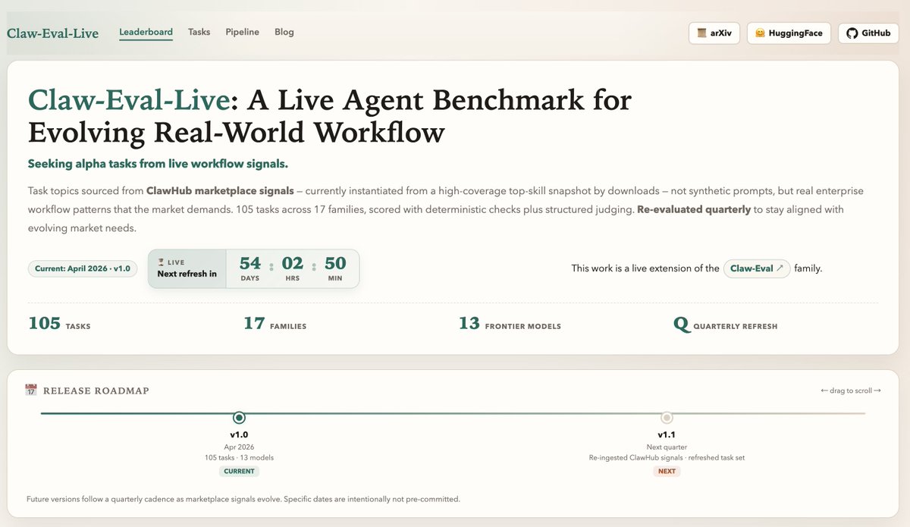Click the Re-evaluated quarterly bold text
Image resolution: width=910 pixels, height=527 pixels.
(x=692, y=209)
